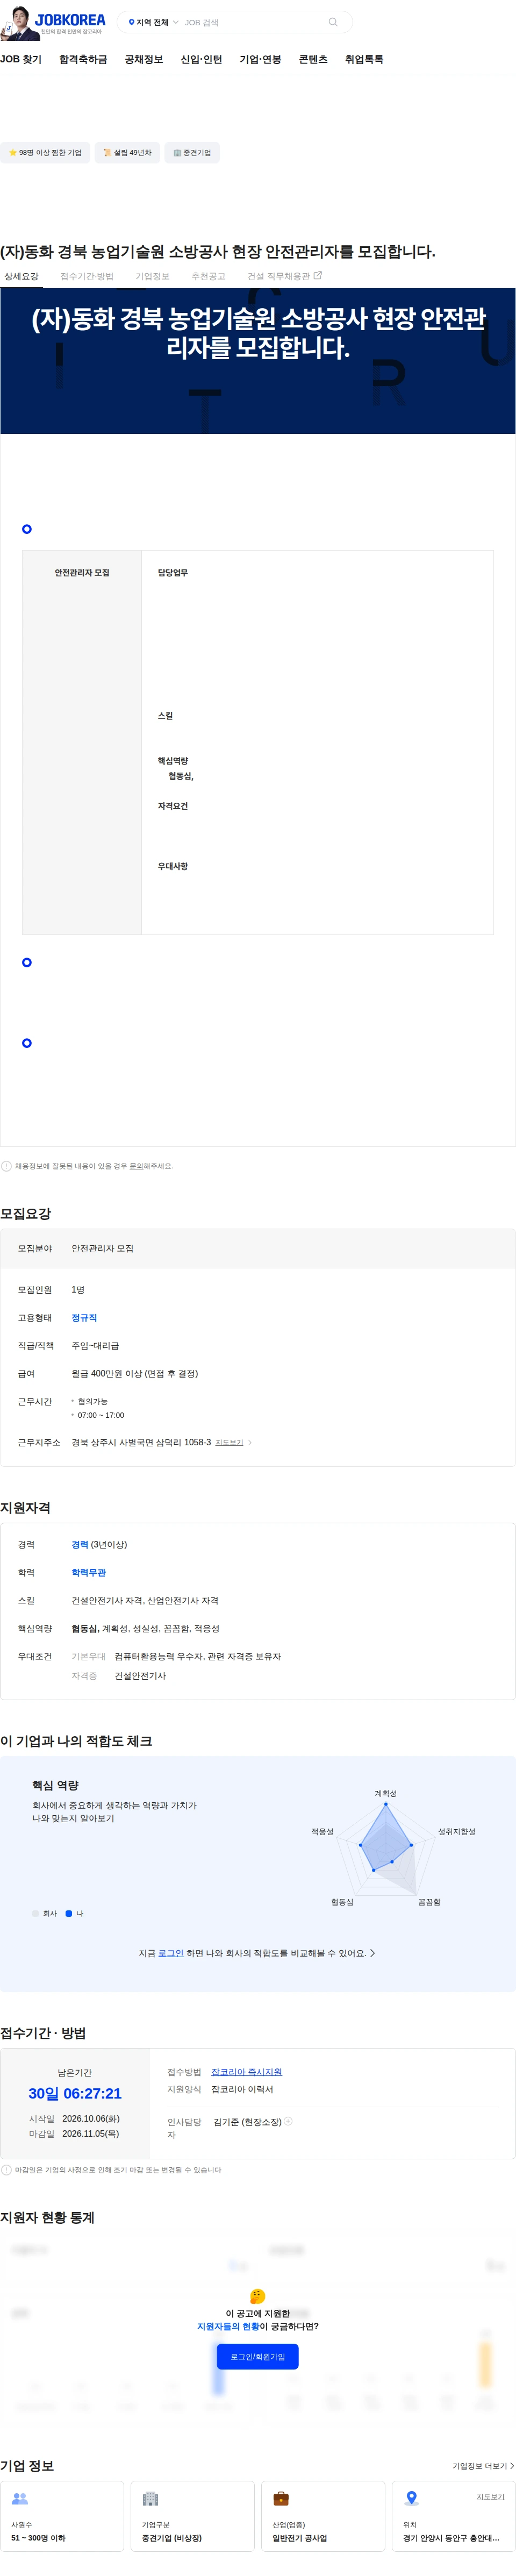Screen dimensions: 516x2576
Task: Click the 설립 49년차 tag
Action: [127, 153]
